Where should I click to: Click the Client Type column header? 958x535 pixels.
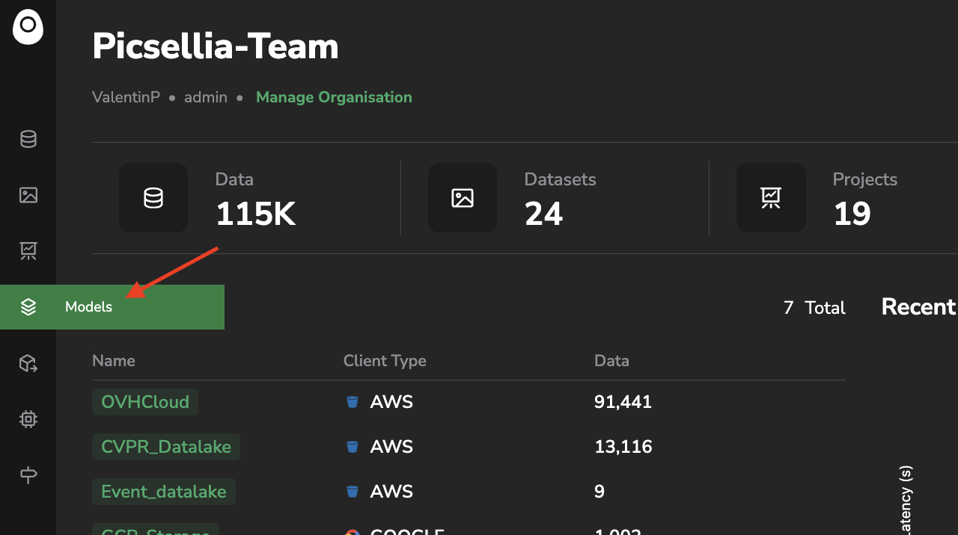pyautogui.click(x=385, y=361)
